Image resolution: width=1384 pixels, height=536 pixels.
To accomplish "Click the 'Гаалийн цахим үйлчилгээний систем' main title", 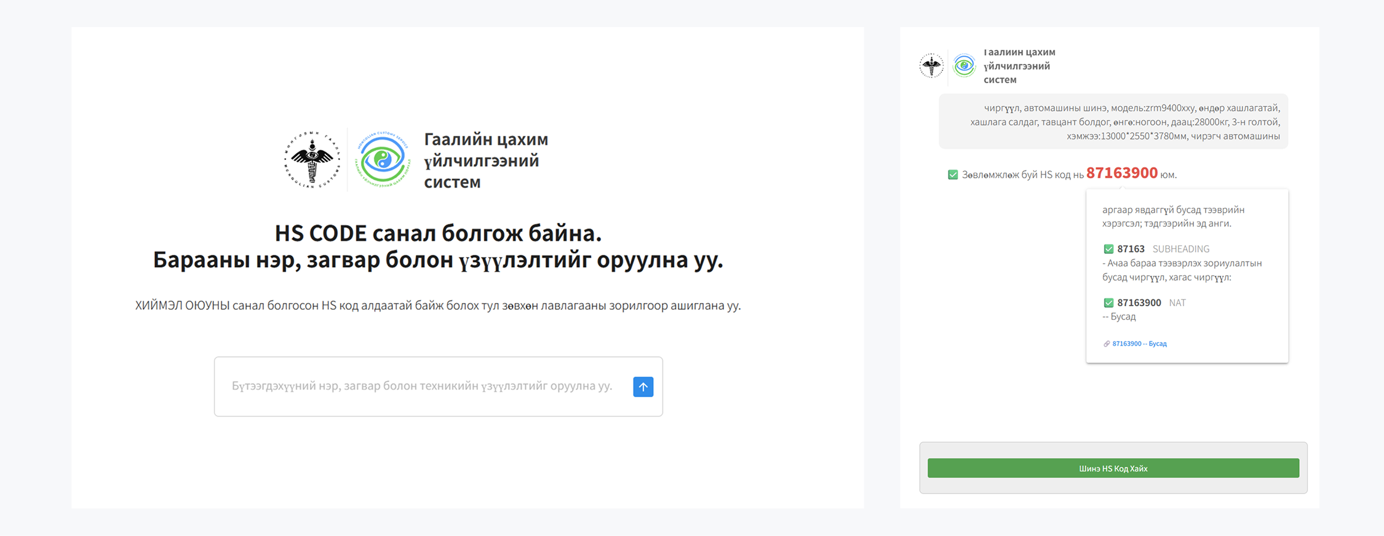I will [485, 160].
